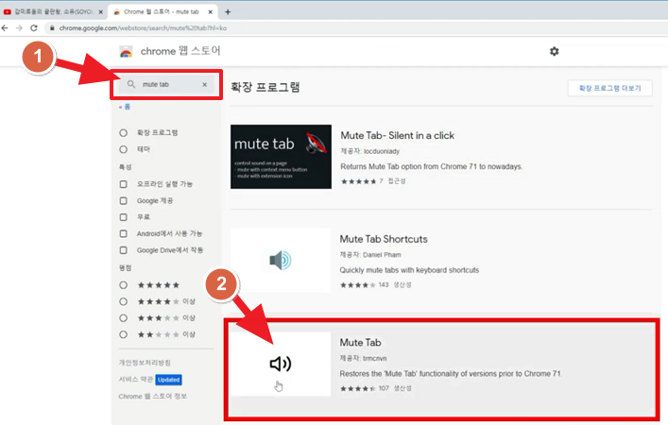
Task: Click into the mute tab search field
Action: coord(166,84)
